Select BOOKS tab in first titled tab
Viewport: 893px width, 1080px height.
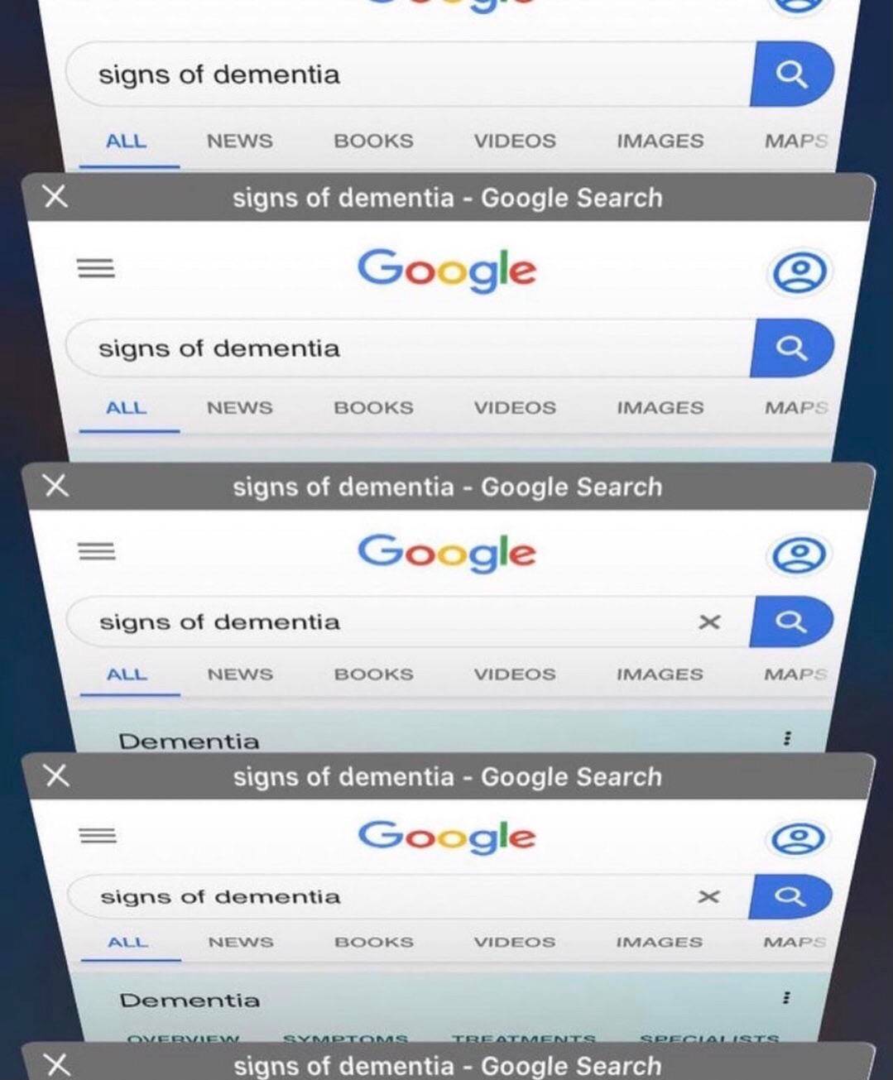click(x=373, y=408)
